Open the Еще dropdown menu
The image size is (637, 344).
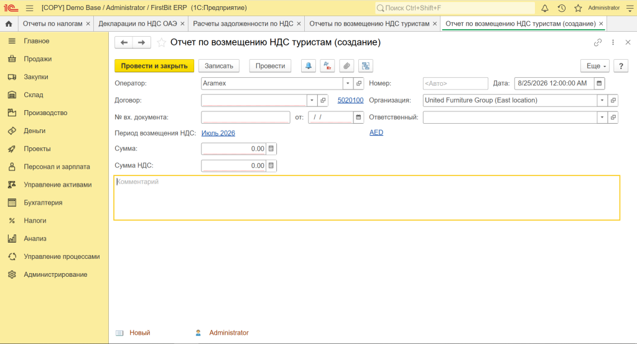click(x=595, y=66)
